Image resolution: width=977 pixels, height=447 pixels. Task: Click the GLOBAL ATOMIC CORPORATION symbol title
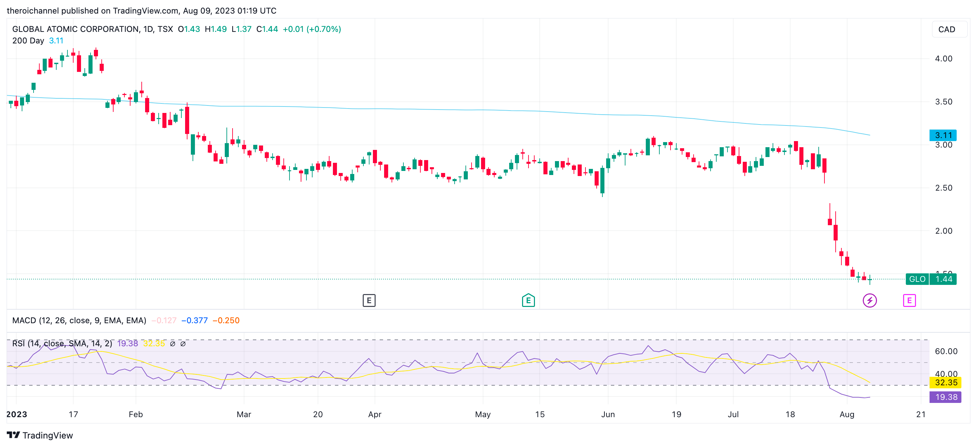coord(76,29)
